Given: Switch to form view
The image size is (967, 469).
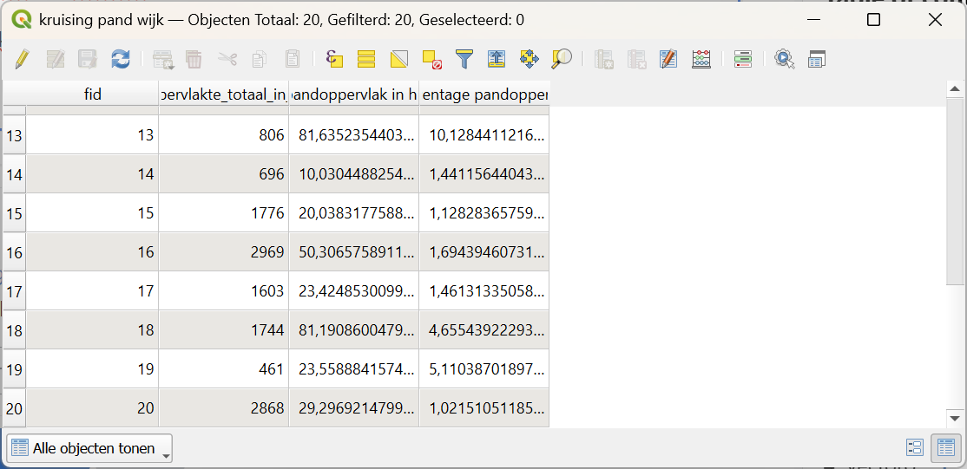Looking at the screenshot, I should [915, 447].
